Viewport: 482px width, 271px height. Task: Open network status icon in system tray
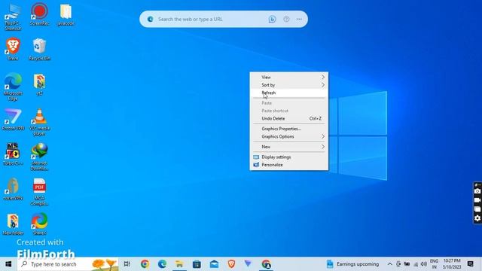click(416, 264)
